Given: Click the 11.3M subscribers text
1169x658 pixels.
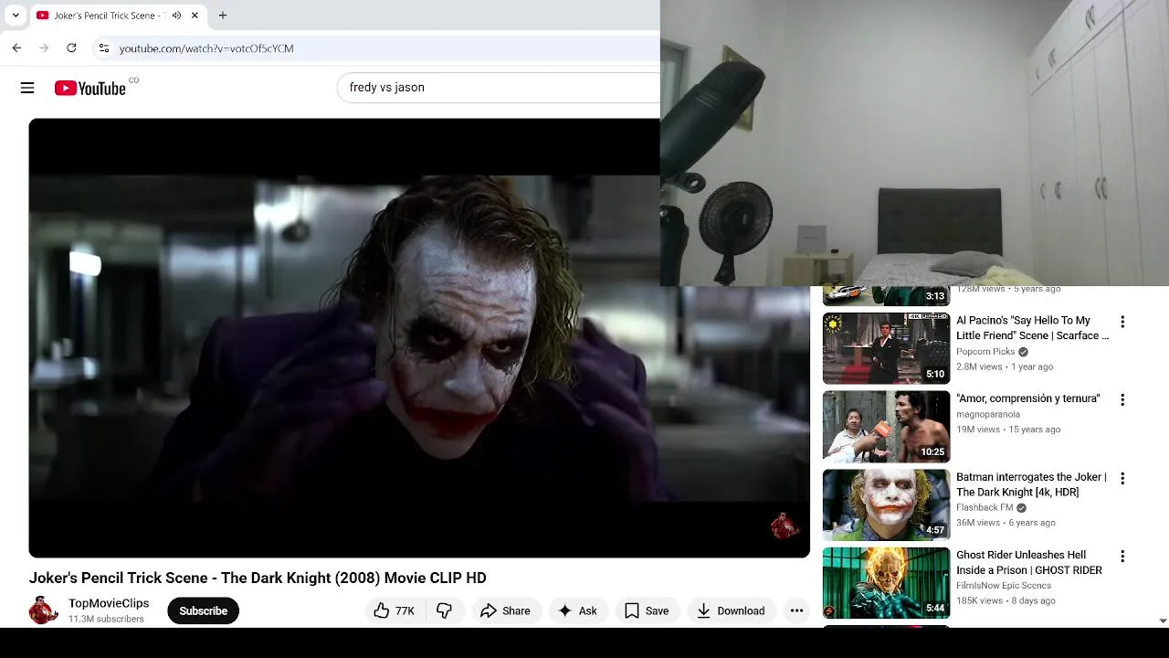Looking at the screenshot, I should (106, 619).
